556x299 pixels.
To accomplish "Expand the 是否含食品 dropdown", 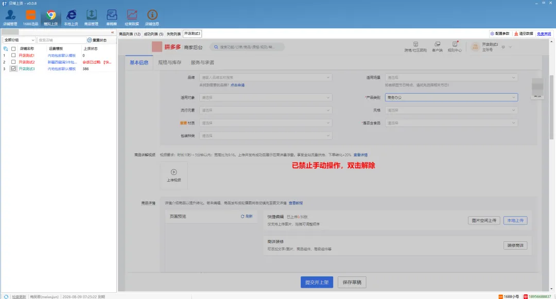I will pos(451,123).
